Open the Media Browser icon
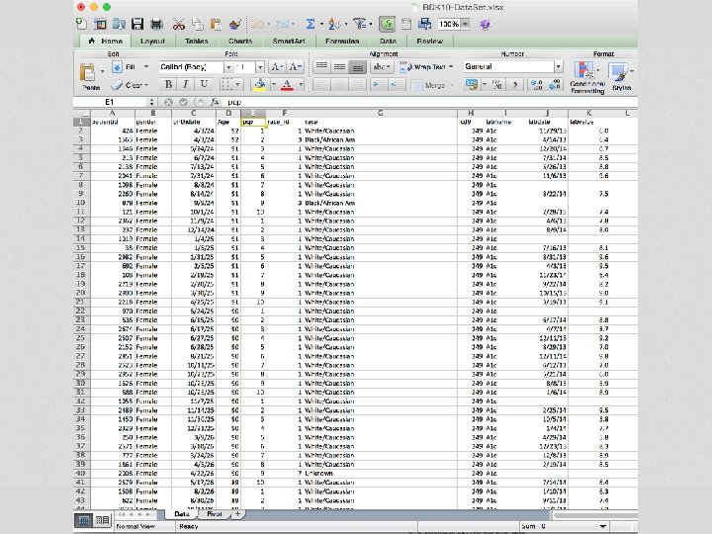Image resolution: width=712 pixels, height=534 pixels. (x=425, y=24)
